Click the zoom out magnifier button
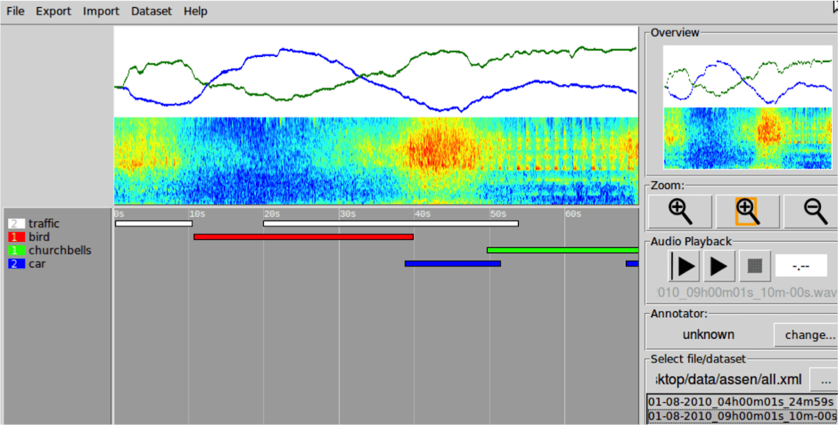 (x=812, y=211)
